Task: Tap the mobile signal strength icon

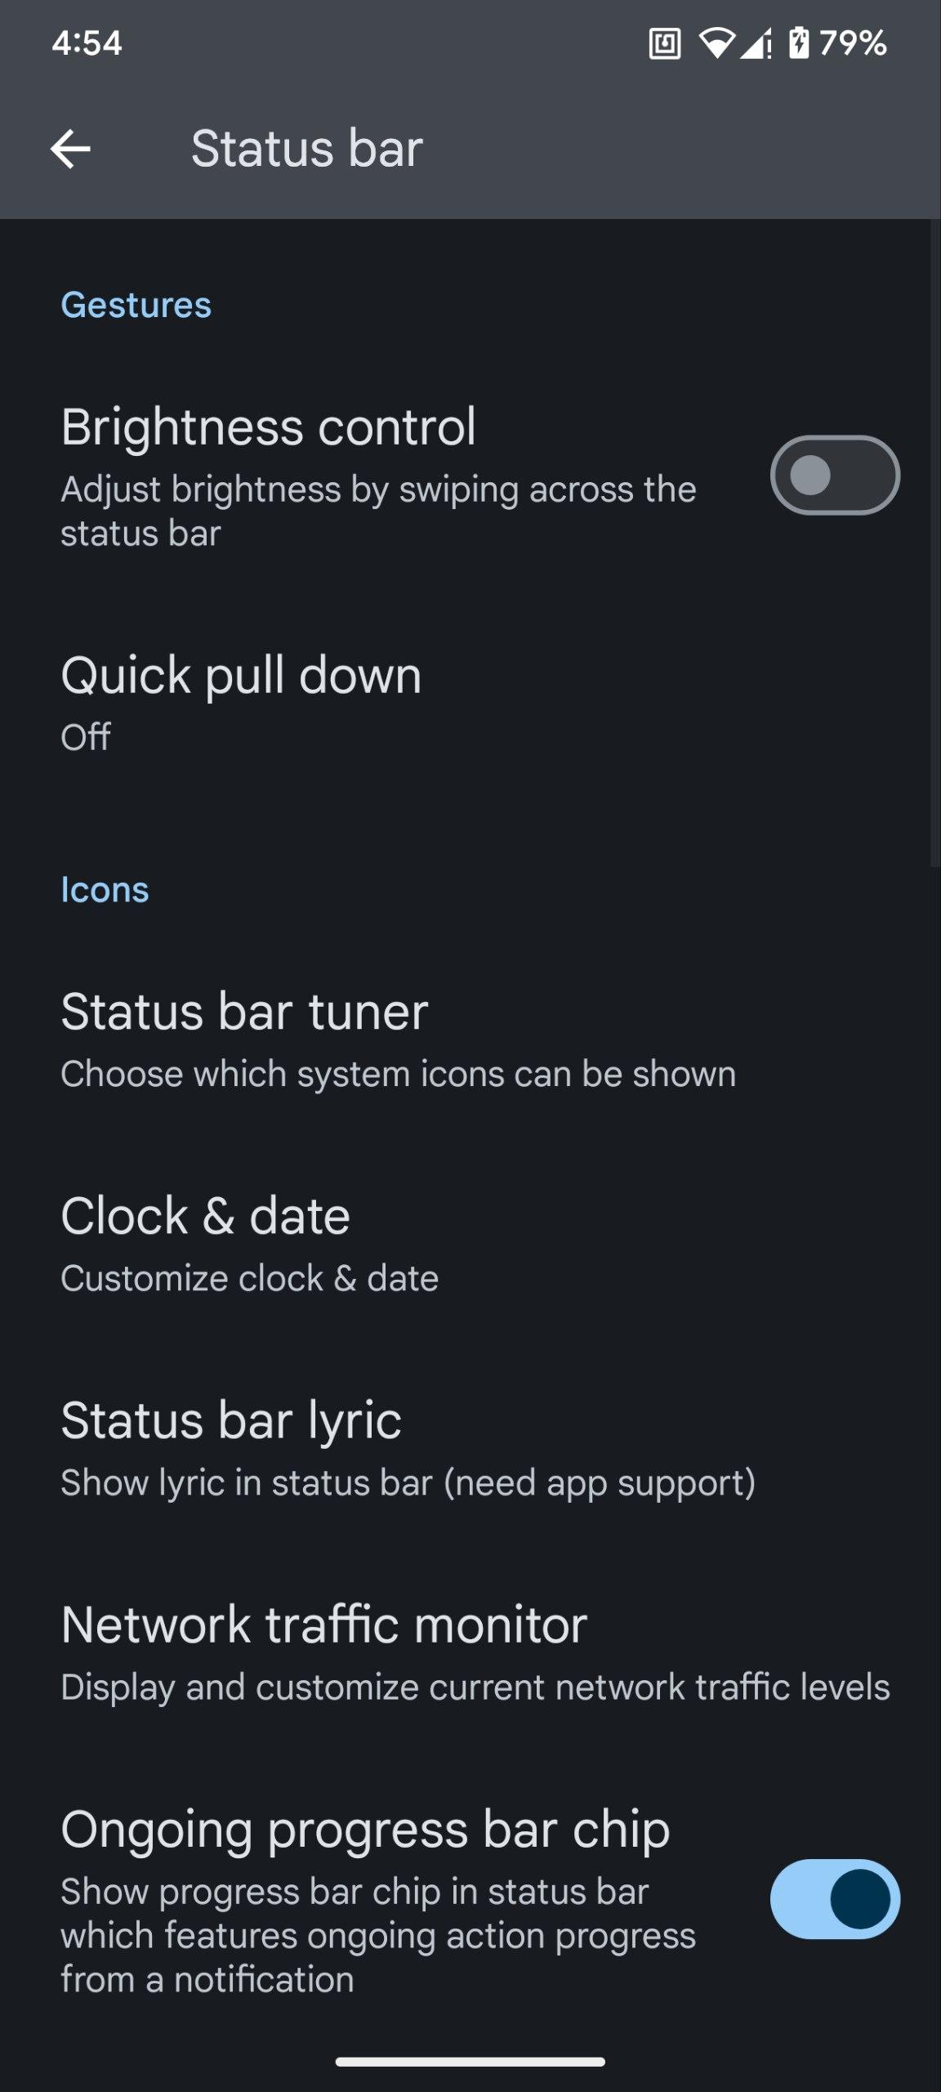Action: click(756, 43)
